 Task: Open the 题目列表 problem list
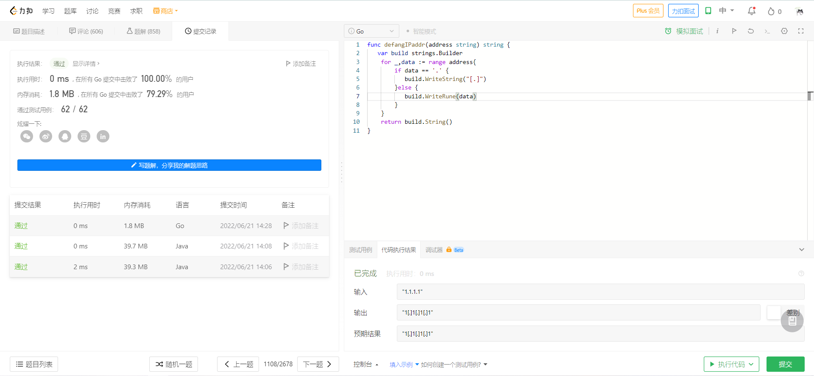click(34, 364)
